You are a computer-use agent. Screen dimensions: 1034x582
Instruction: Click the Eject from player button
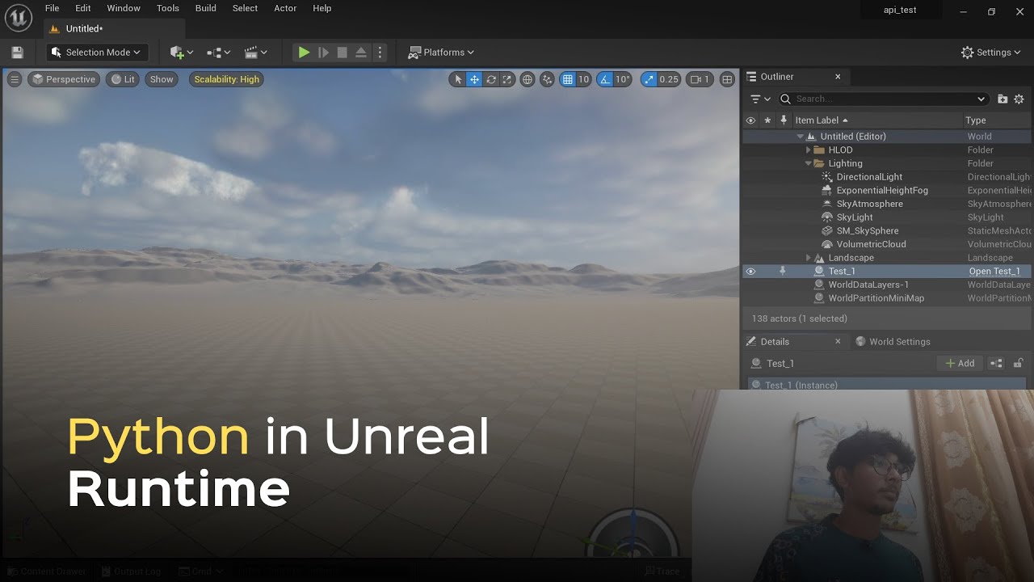point(361,53)
